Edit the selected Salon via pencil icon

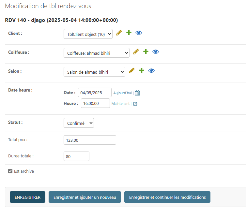click(x=131, y=71)
